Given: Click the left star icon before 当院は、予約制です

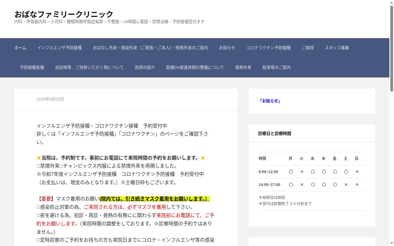Looking at the screenshot, I should coord(39,158).
